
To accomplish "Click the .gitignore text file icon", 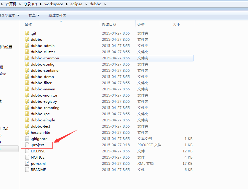I will coord(27,139).
